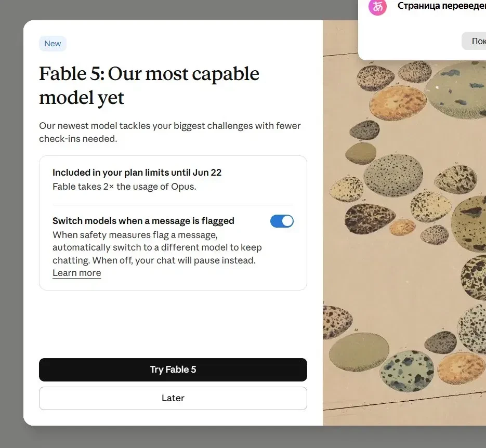This screenshot has height=448, width=486.
Task: Click the large orange speckled egg near the top
Action: click(398, 103)
